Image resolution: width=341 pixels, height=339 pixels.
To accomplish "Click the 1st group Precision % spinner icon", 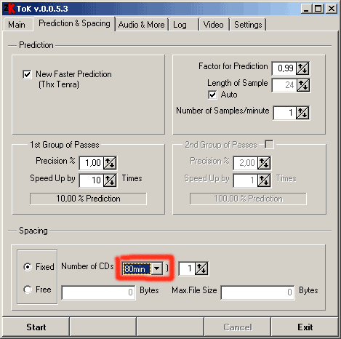I will (x=110, y=163).
